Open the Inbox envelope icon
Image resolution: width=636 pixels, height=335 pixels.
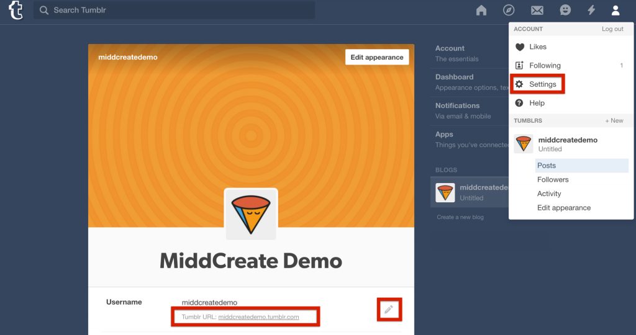click(537, 10)
